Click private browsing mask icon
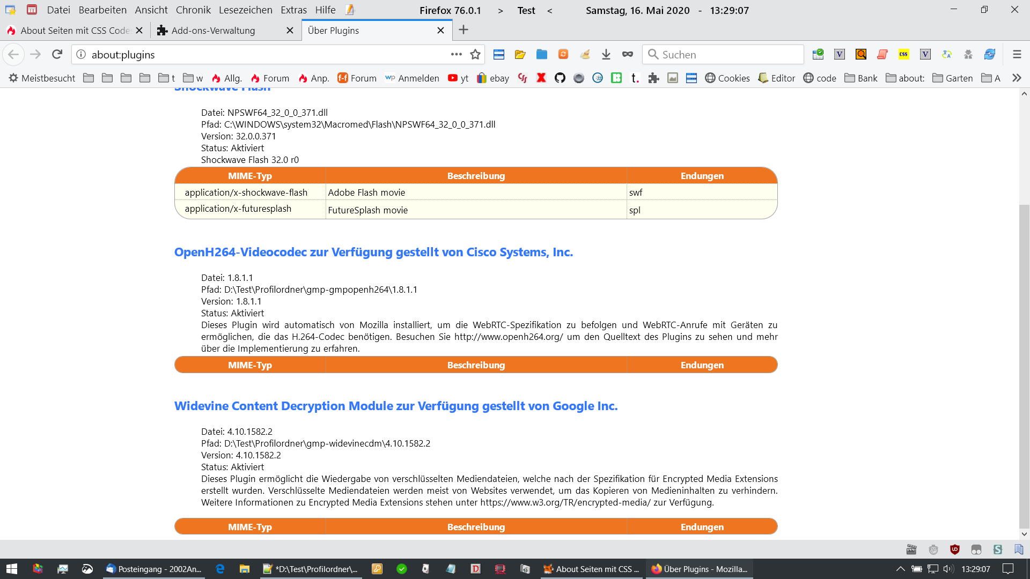The height and width of the screenshot is (579, 1030). (x=628, y=54)
